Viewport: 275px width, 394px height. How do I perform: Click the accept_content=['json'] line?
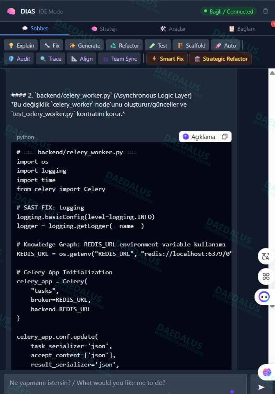point(73,355)
